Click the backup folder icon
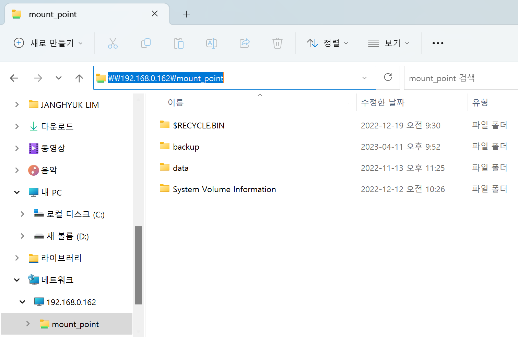Image resolution: width=518 pixels, height=337 pixels. click(165, 146)
